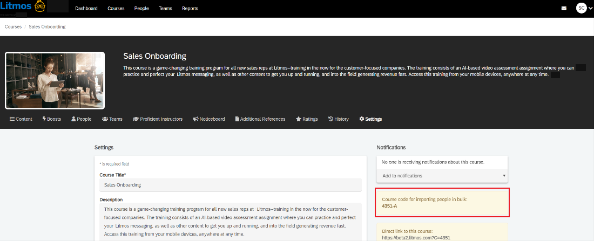Viewport: 594px width, 241px height.
Task: Click the course code 4351-A
Action: pyautogui.click(x=389, y=206)
